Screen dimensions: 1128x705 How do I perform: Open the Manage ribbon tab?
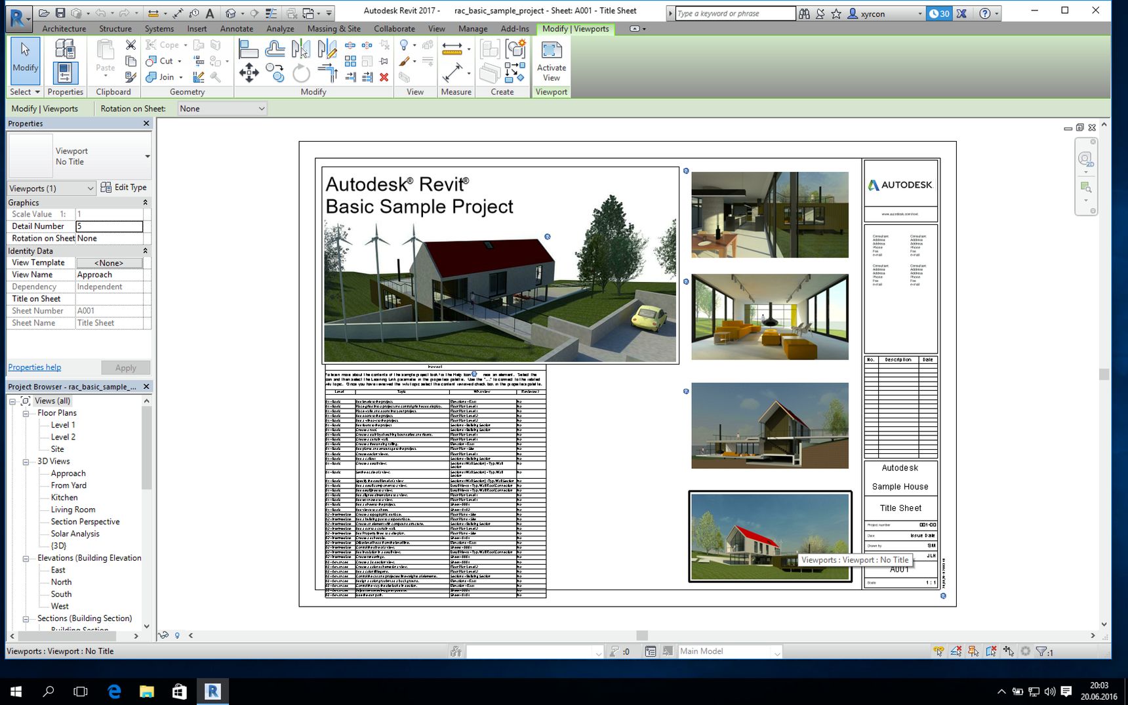[x=473, y=29]
